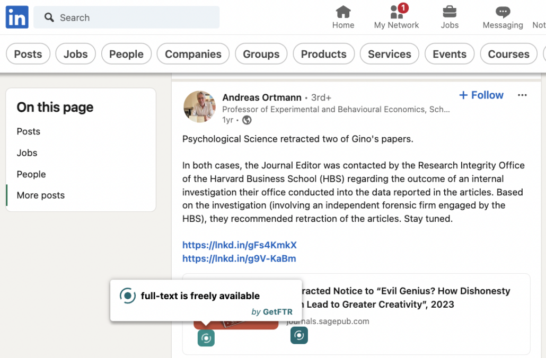Click the search magnifier icon

tap(49, 17)
